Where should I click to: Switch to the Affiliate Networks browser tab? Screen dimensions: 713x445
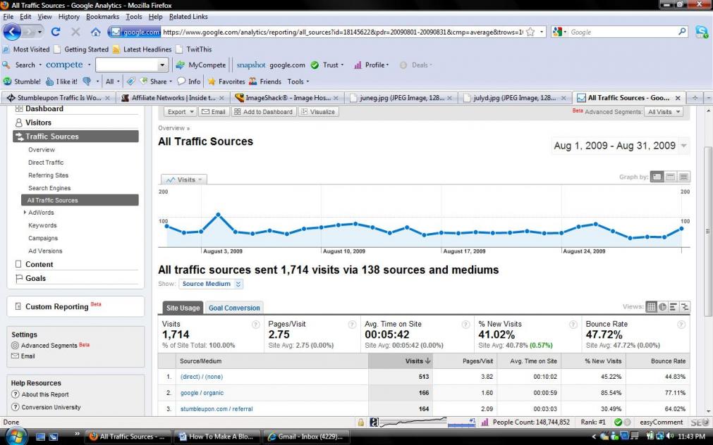click(173, 98)
